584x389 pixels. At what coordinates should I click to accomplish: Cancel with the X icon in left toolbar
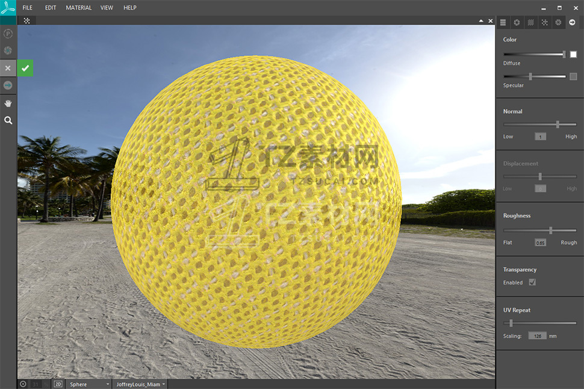click(x=8, y=69)
